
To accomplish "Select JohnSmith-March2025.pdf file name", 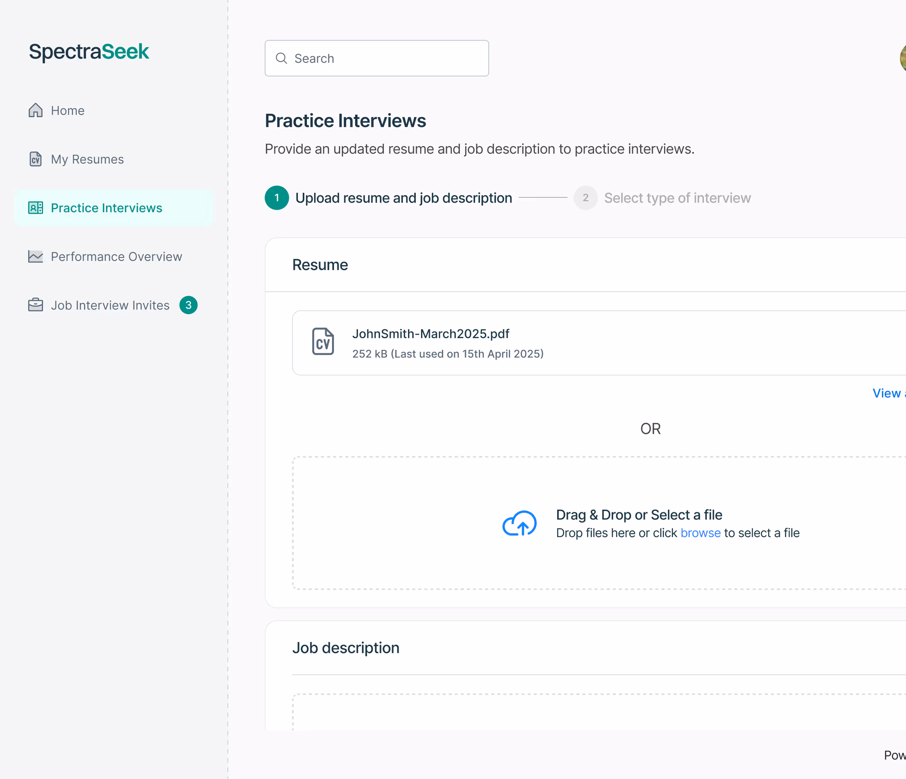I will 431,334.
